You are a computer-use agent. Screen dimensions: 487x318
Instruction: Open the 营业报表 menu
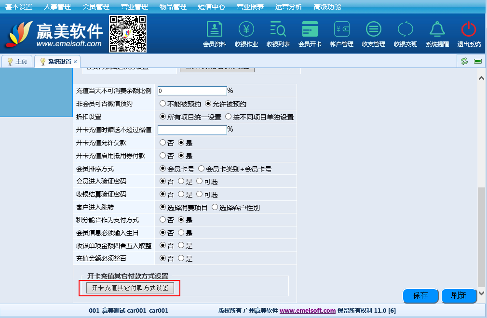(x=250, y=7)
